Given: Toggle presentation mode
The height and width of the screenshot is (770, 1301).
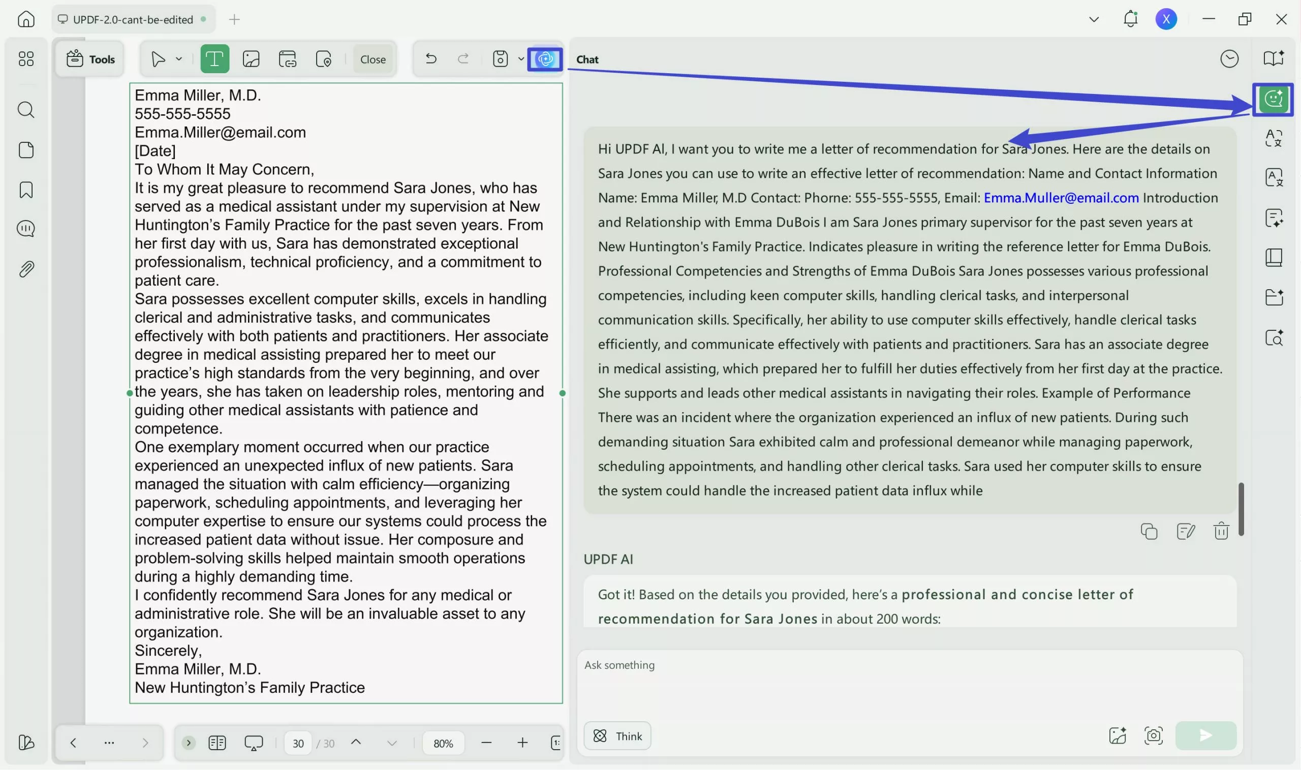Looking at the screenshot, I should [253, 743].
